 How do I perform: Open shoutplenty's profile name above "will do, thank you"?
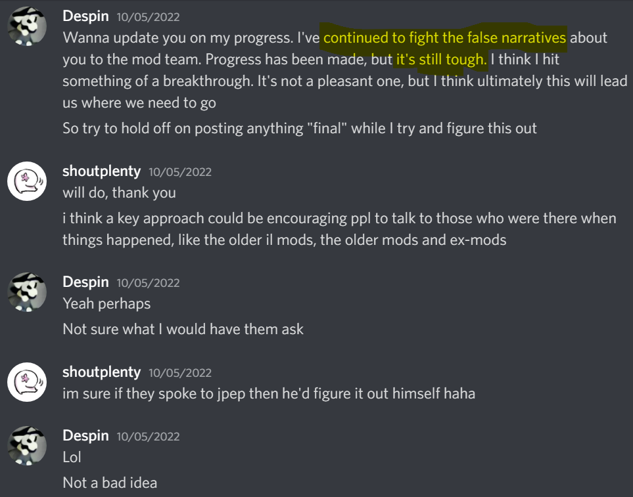point(101,171)
